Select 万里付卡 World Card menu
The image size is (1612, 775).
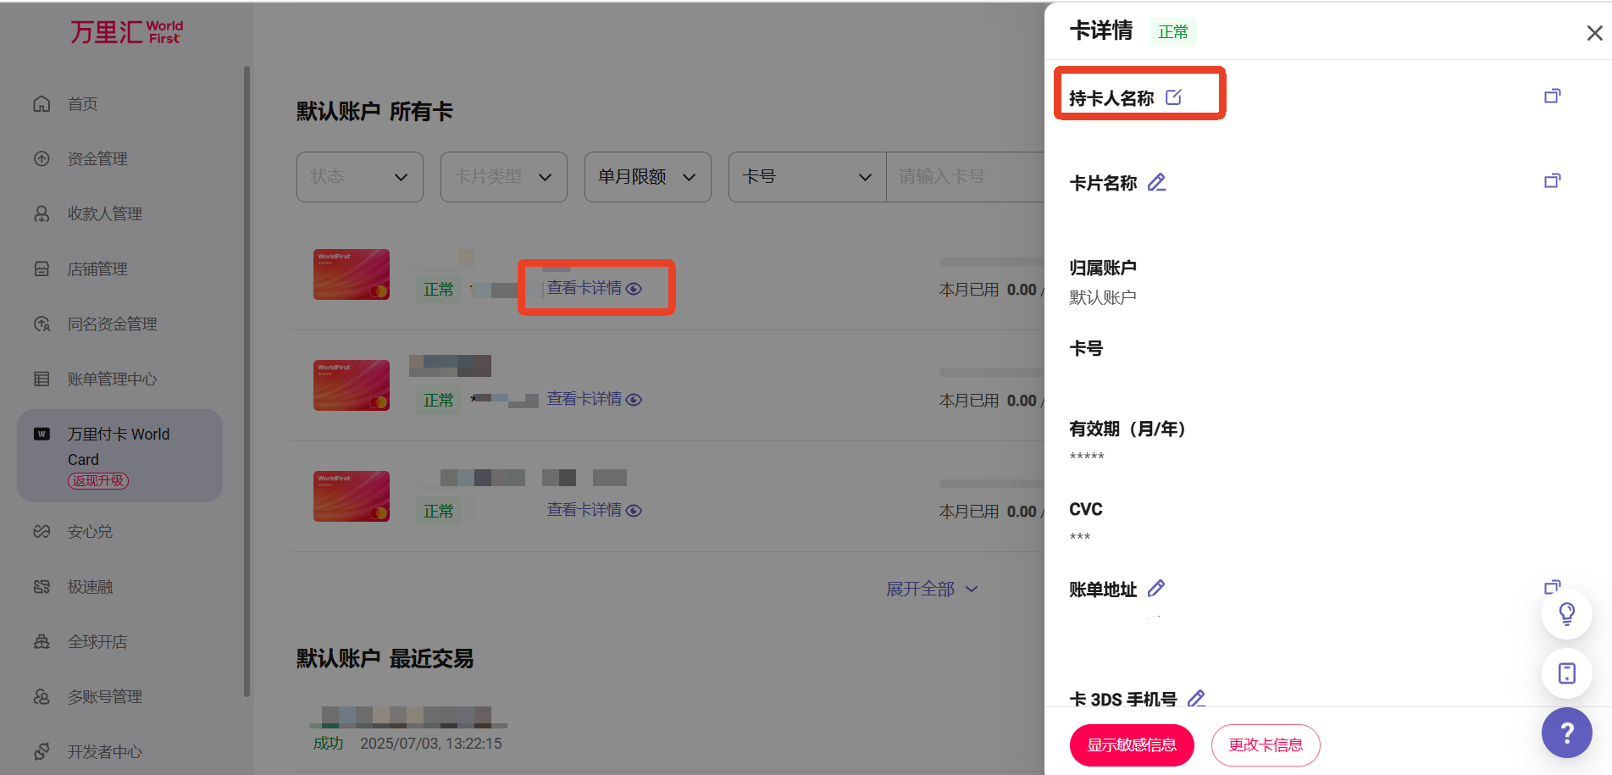(119, 456)
